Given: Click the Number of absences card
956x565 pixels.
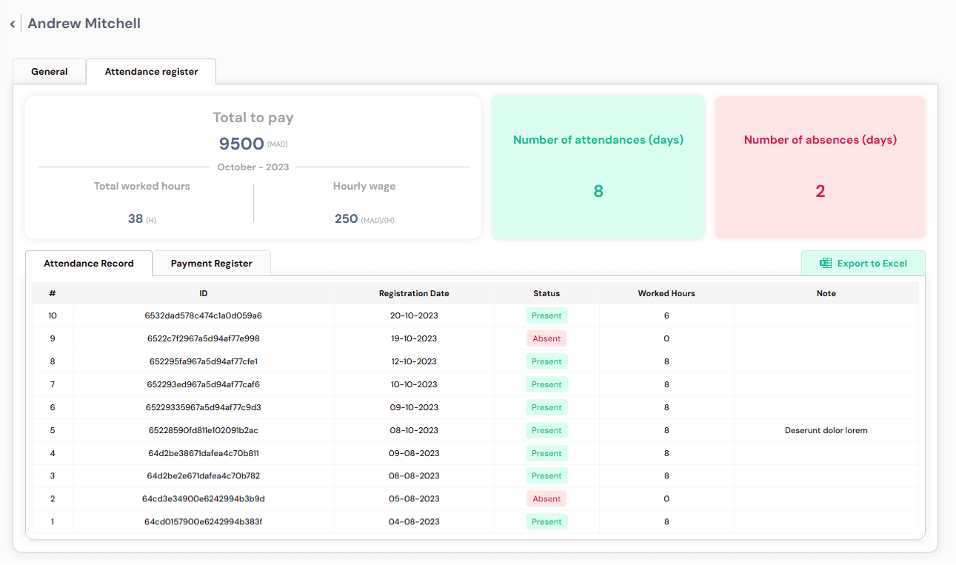Looking at the screenshot, I should pos(820,167).
